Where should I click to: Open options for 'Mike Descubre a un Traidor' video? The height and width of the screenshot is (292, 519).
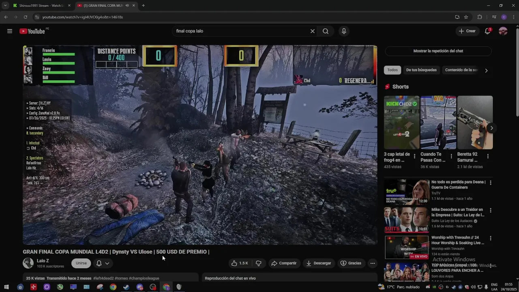coord(490,210)
